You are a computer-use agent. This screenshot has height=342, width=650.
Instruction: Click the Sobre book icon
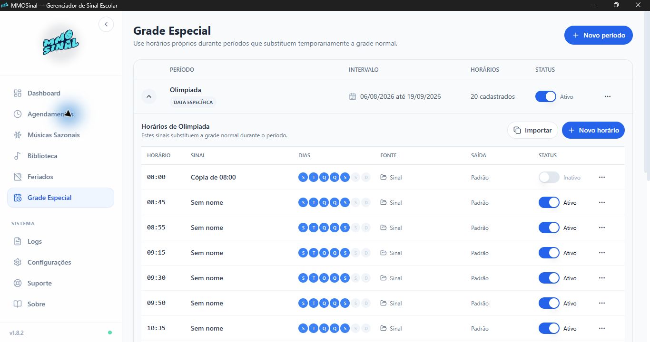(x=18, y=304)
